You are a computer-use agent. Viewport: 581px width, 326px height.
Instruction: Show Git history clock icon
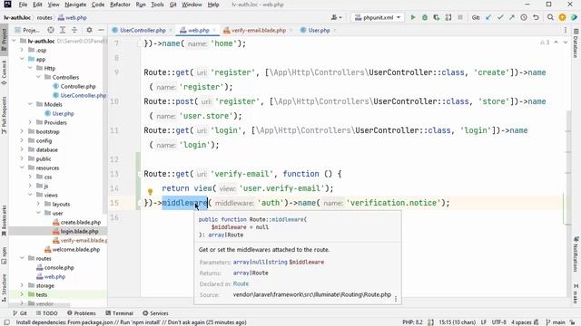pos(524,17)
